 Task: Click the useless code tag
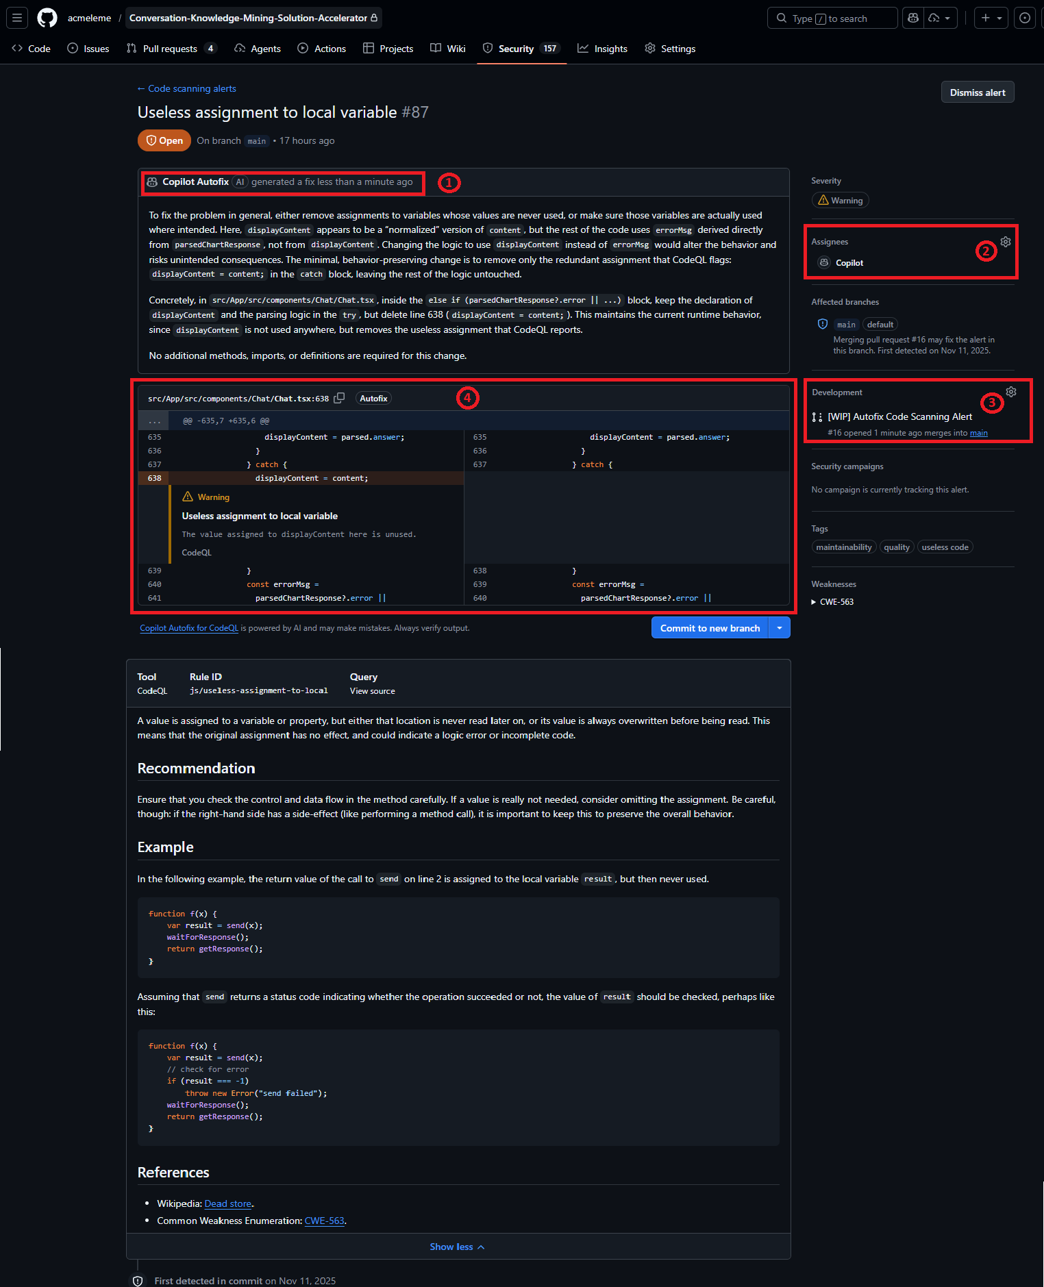(945, 547)
